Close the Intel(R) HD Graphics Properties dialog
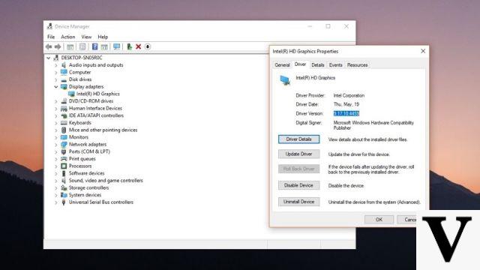 pos(423,51)
